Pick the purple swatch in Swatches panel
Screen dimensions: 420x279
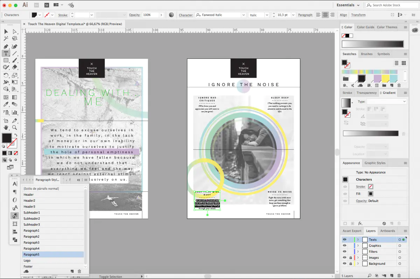pyautogui.click(x=378, y=78)
